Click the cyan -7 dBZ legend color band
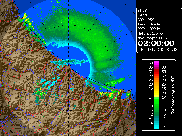 156,127
